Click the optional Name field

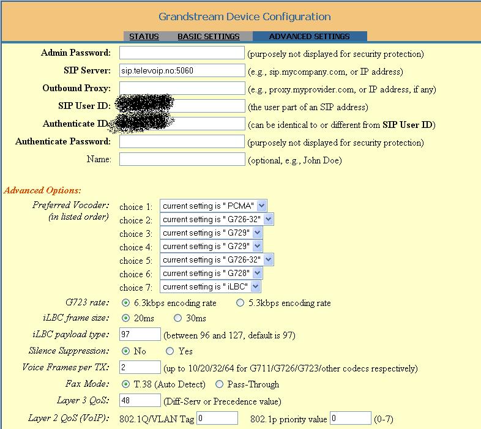click(182, 159)
